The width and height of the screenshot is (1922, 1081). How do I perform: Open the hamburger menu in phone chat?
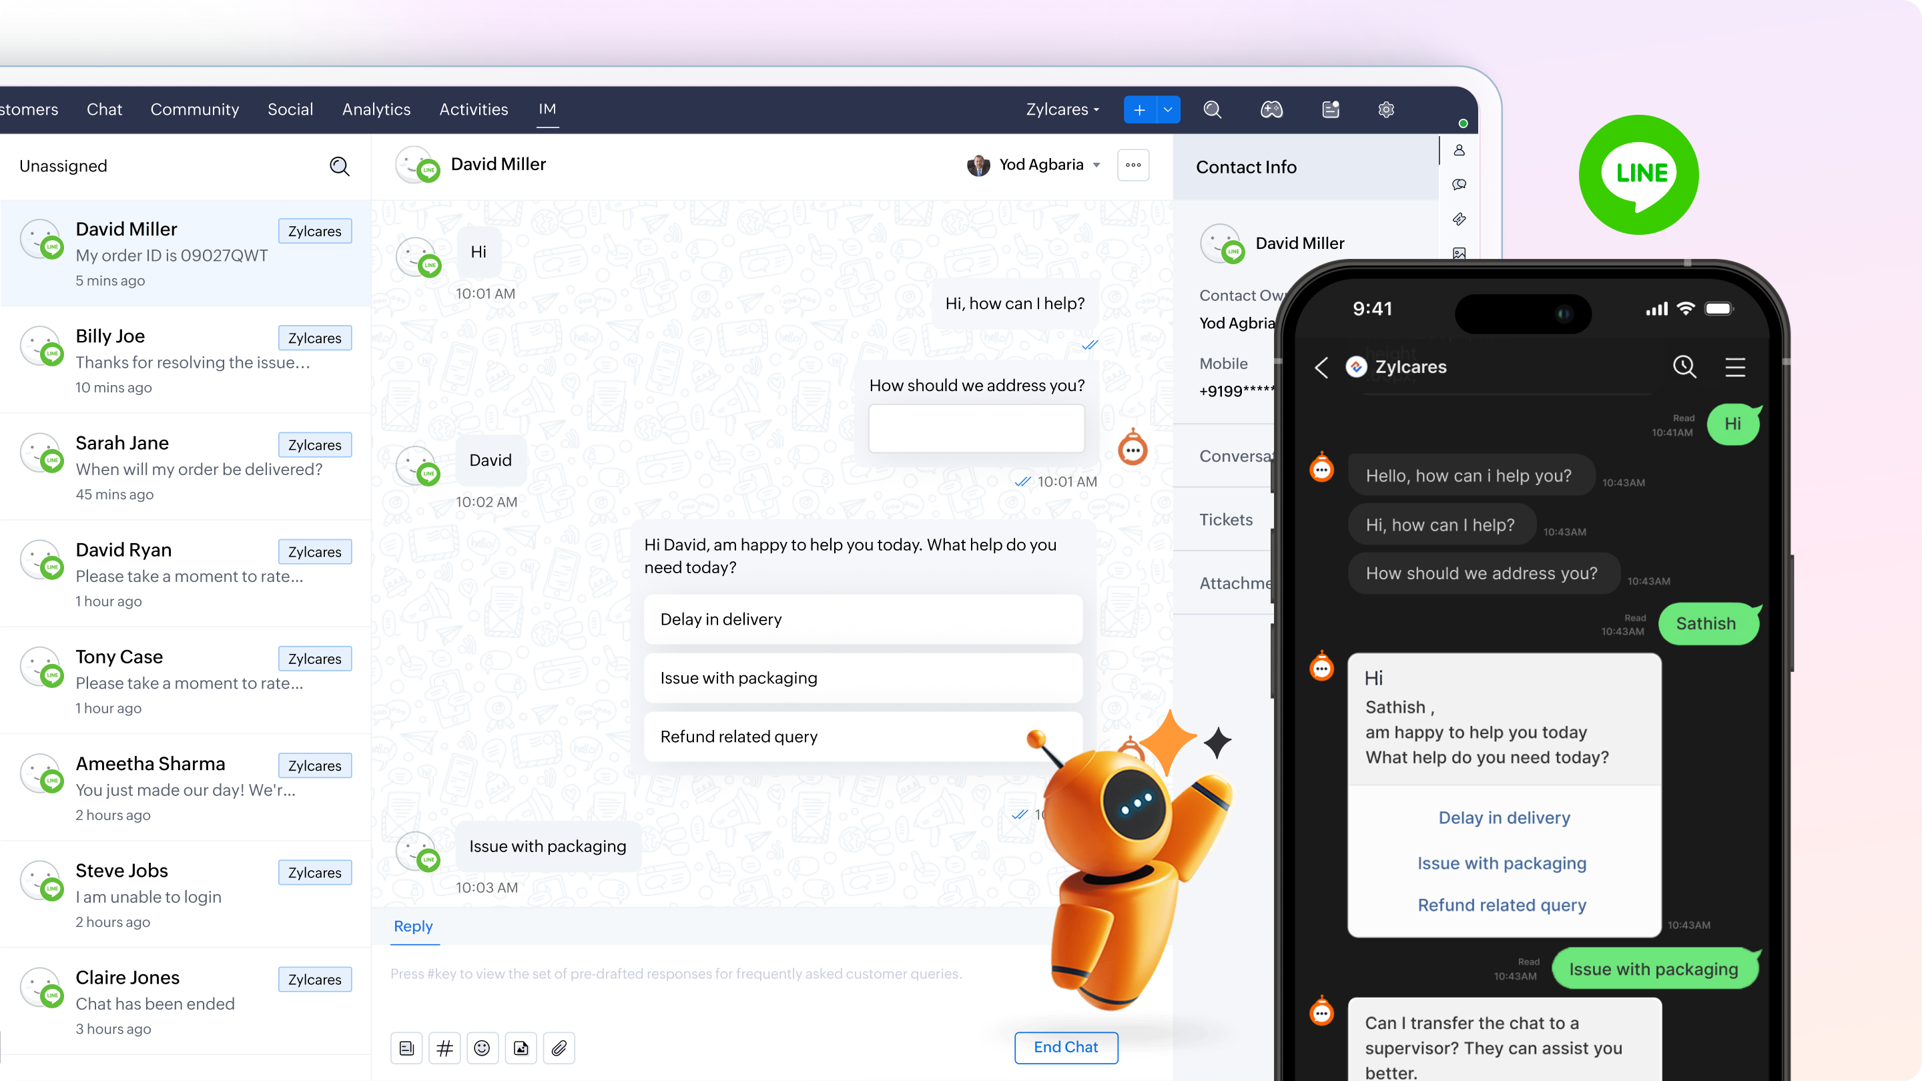coord(1734,366)
